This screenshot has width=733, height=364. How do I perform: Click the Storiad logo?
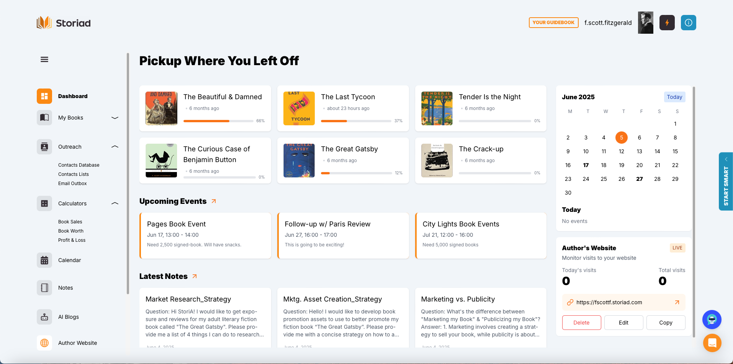[64, 23]
